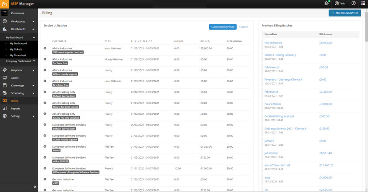
Task: Open My Tickets in sidebar
Action: [x=16, y=49]
